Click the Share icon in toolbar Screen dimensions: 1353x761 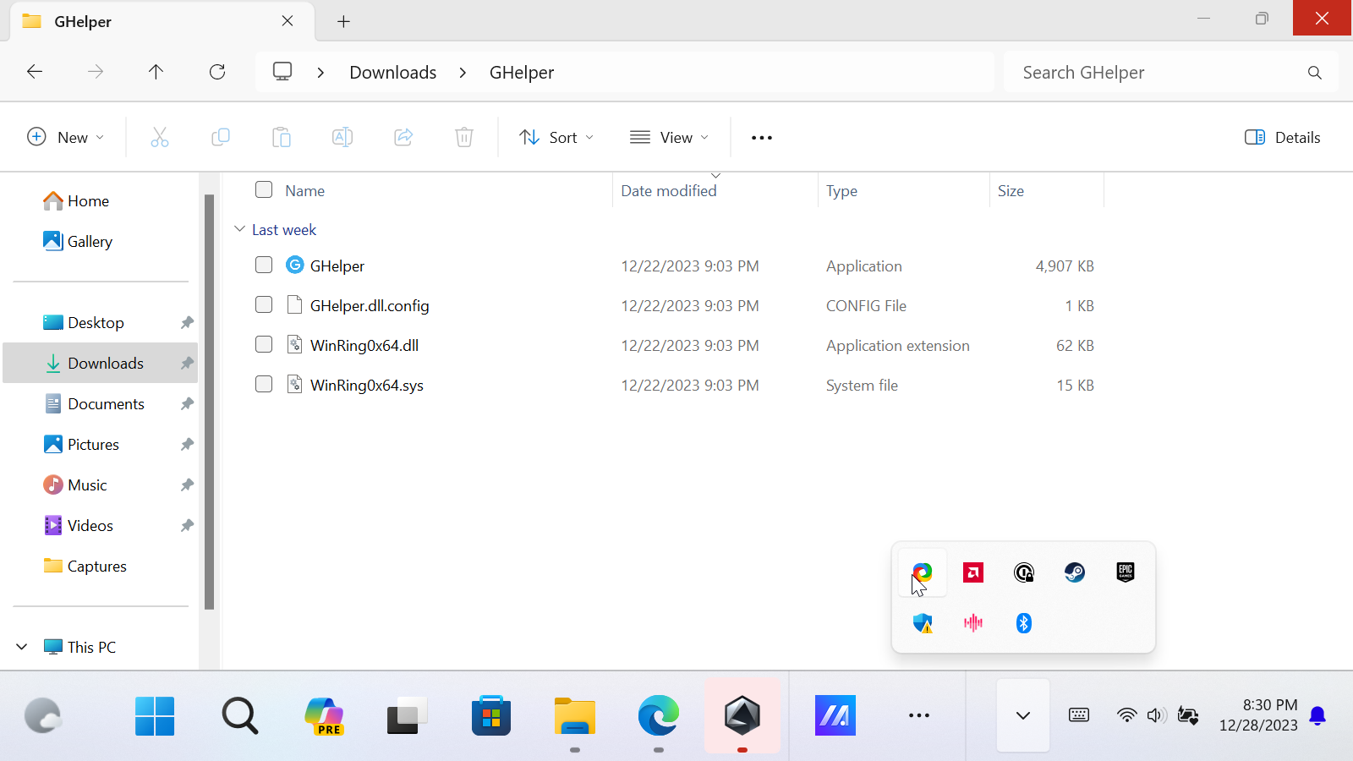pos(403,137)
